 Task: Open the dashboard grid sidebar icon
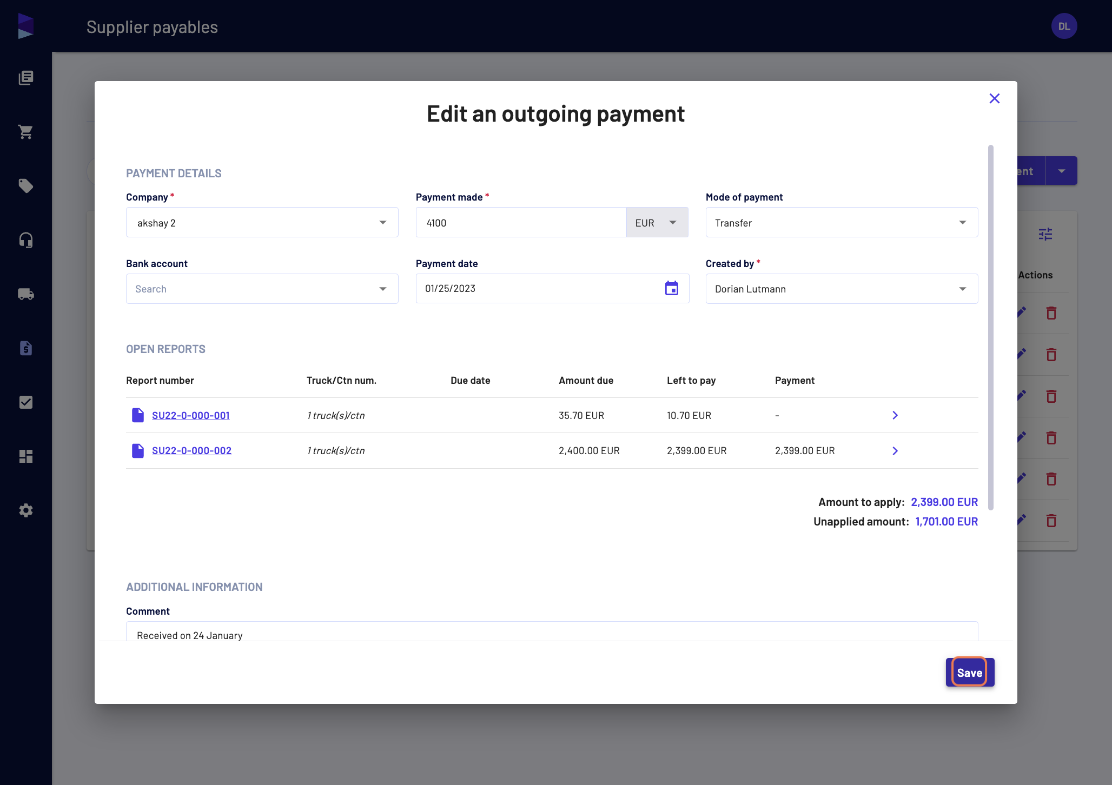(26, 456)
